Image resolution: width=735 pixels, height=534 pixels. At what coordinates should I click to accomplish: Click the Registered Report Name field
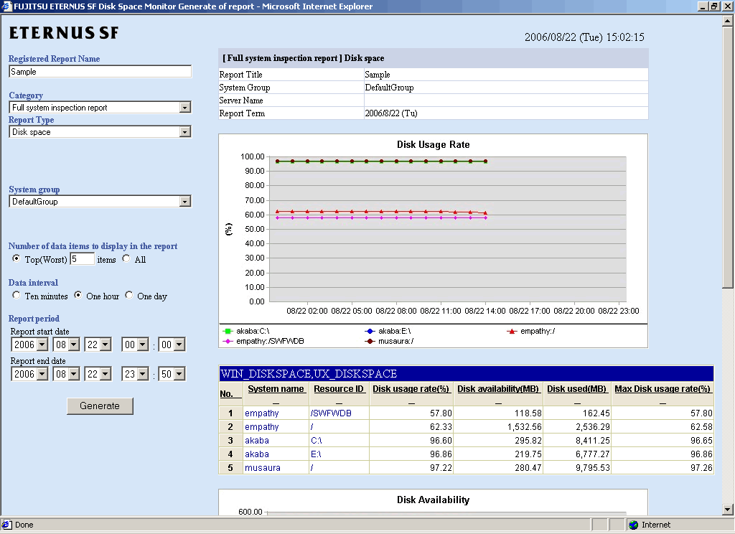click(100, 72)
